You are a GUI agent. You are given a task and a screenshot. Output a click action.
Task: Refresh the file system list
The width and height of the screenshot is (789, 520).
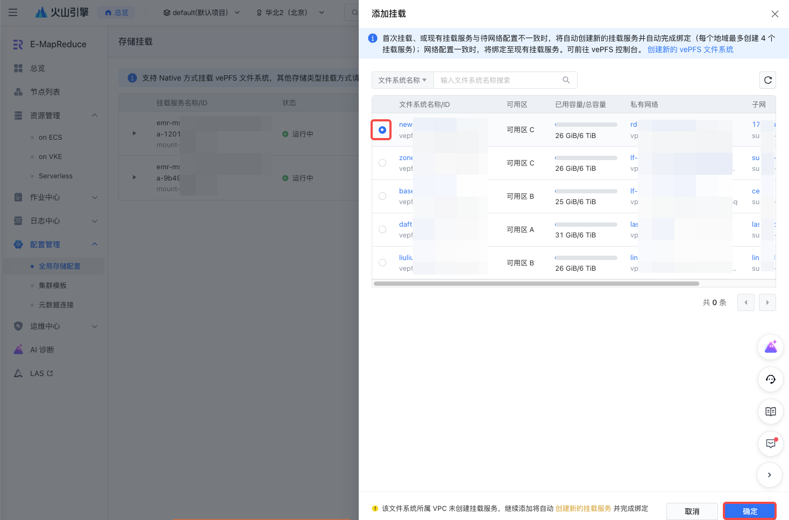(x=767, y=80)
